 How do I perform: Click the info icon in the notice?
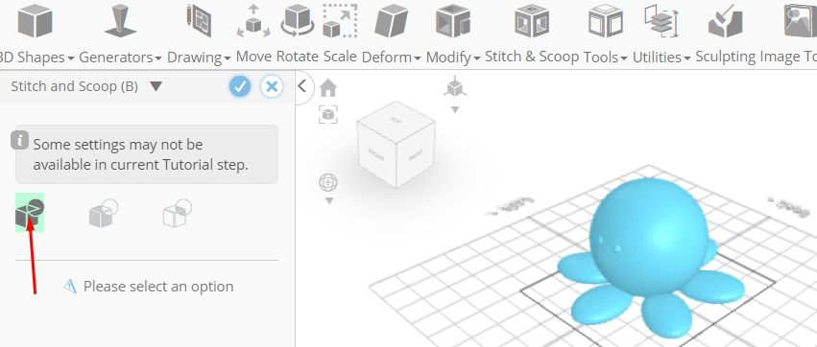[20, 141]
